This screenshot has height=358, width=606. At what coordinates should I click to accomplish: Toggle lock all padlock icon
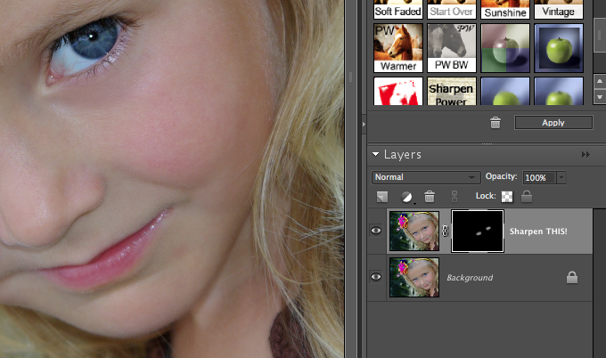[x=527, y=197]
